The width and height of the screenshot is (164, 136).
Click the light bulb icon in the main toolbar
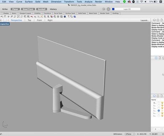pyautogui.click(x=45, y=16)
